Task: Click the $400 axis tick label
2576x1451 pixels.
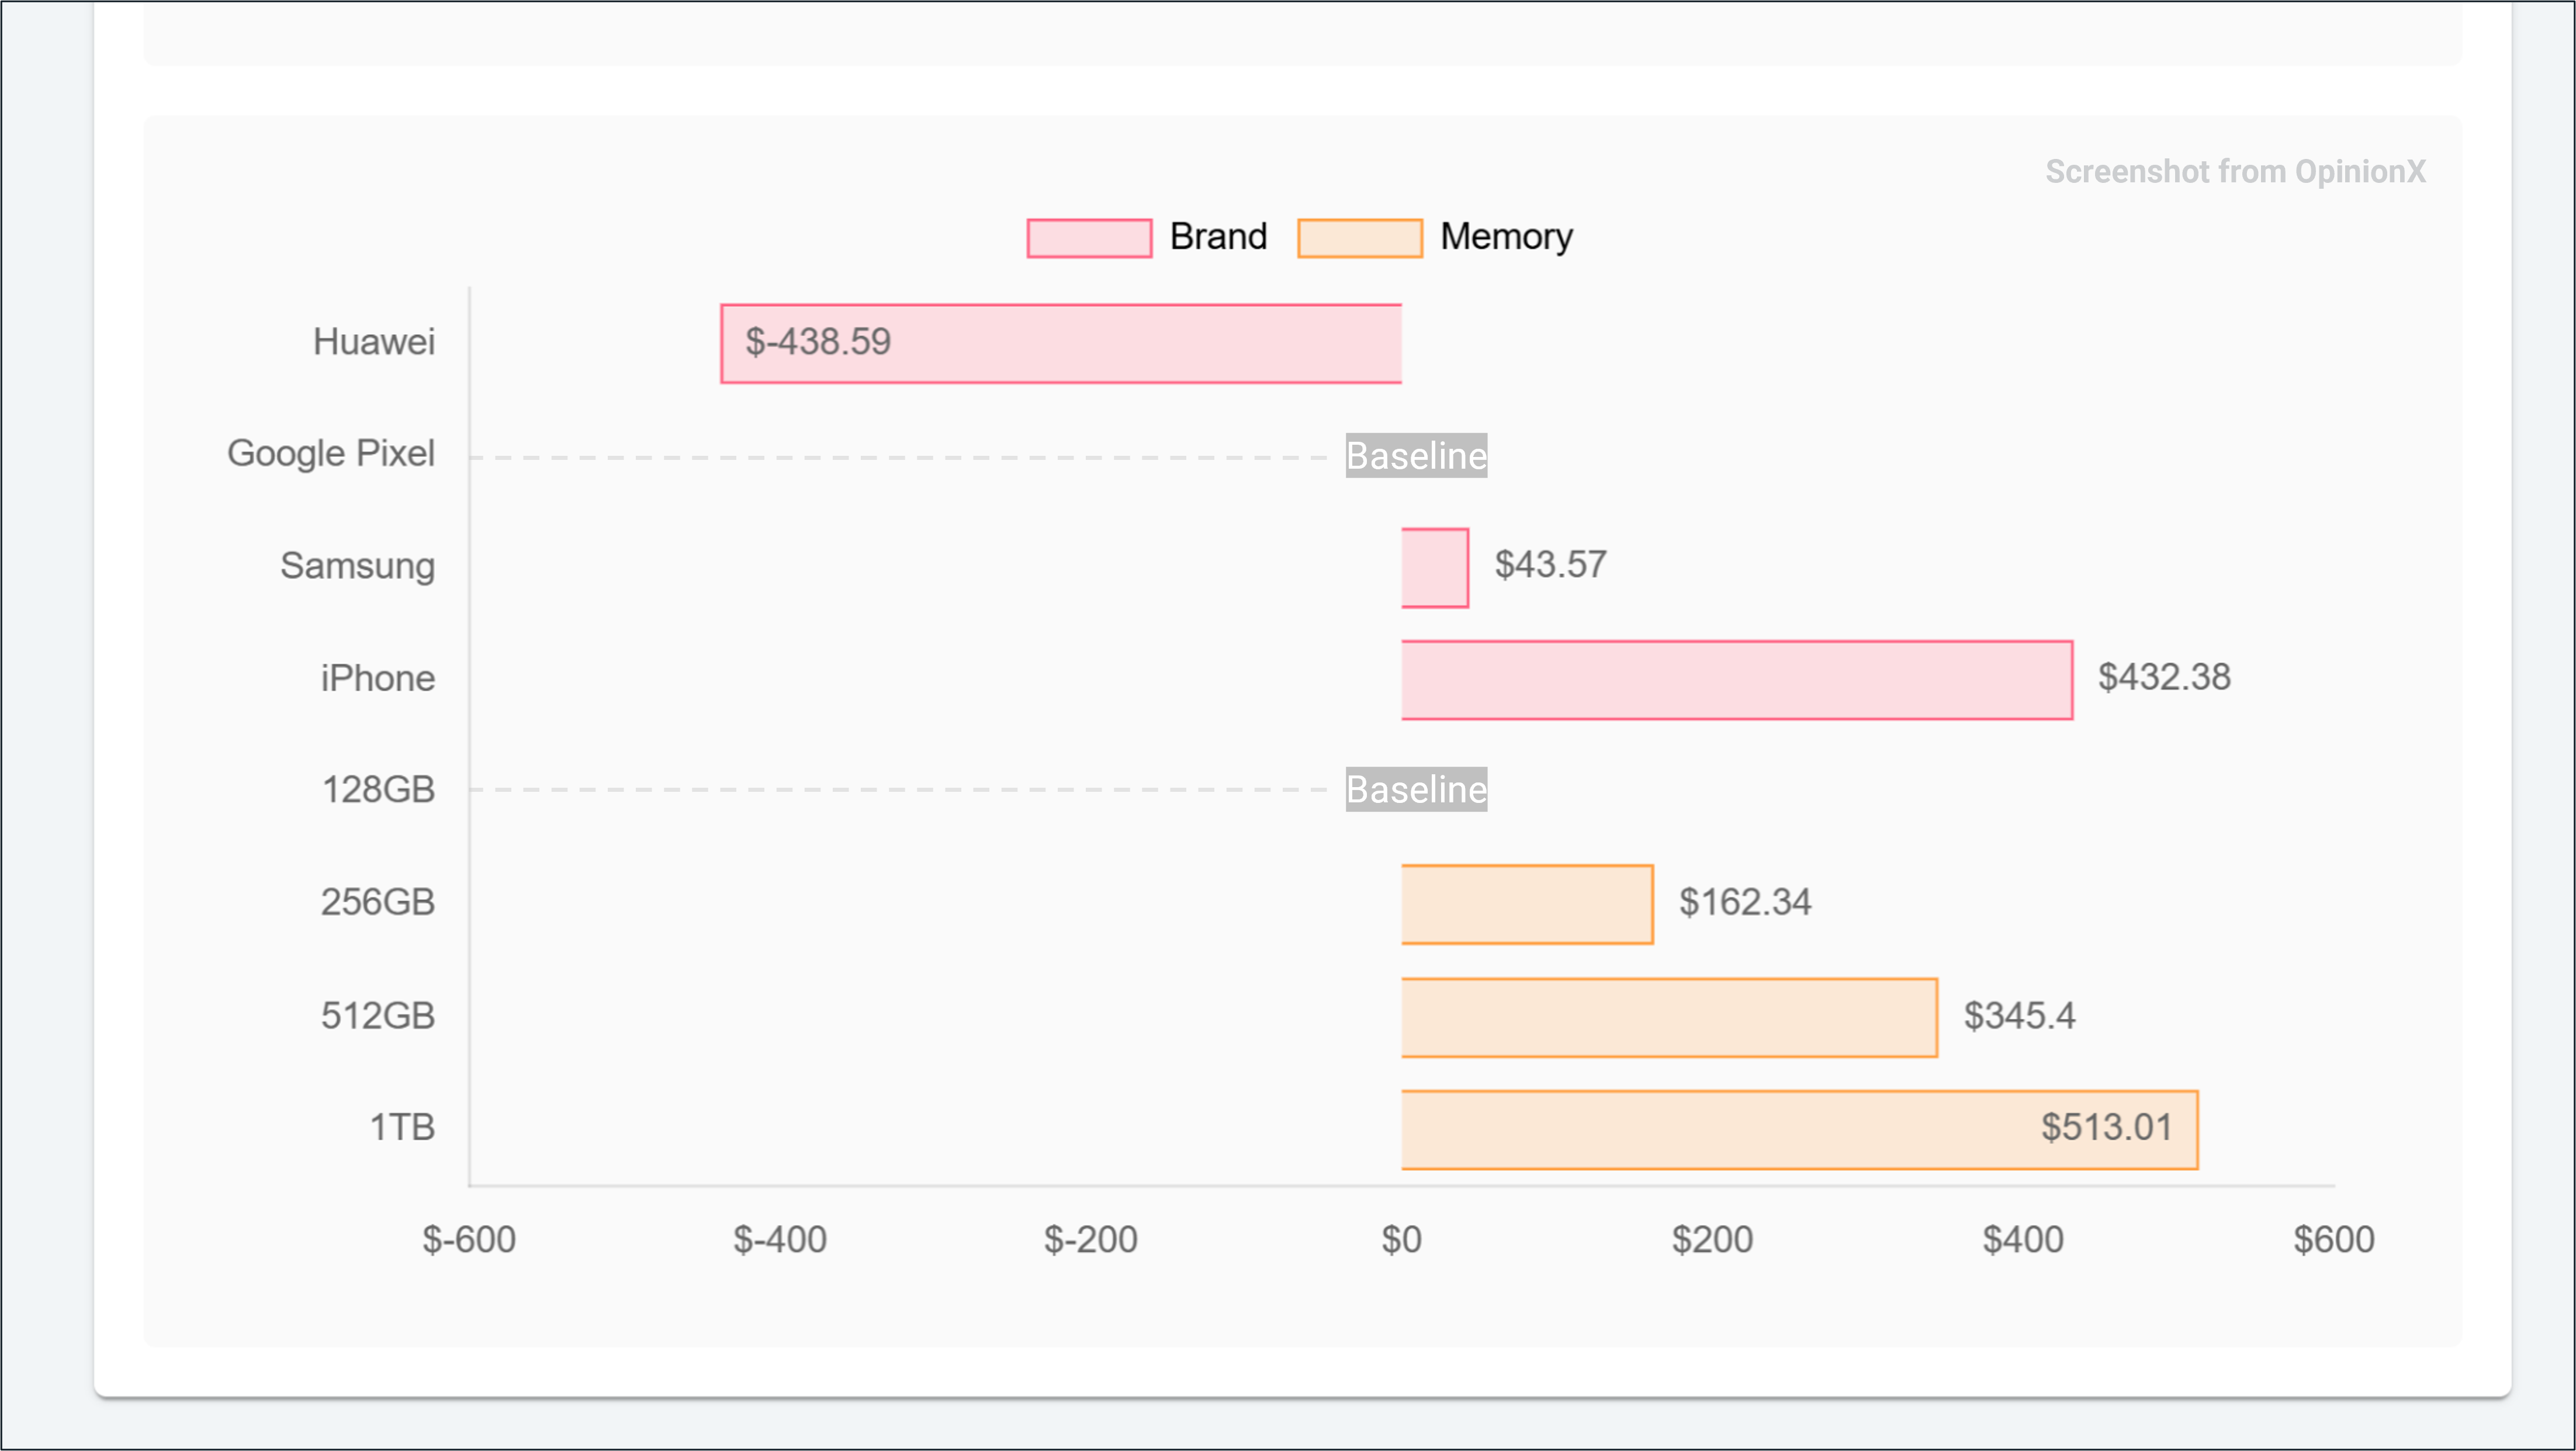Action: point(2024,1240)
